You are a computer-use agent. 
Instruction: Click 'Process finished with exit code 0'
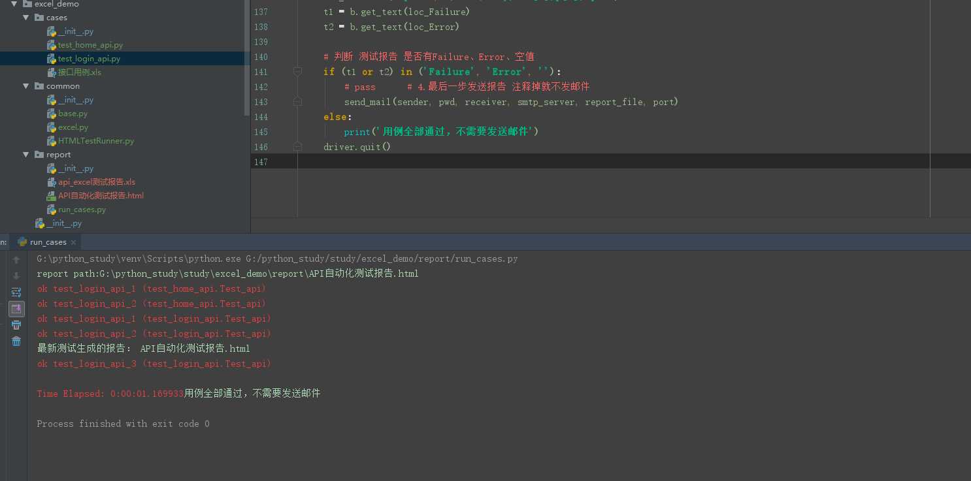coord(123,424)
